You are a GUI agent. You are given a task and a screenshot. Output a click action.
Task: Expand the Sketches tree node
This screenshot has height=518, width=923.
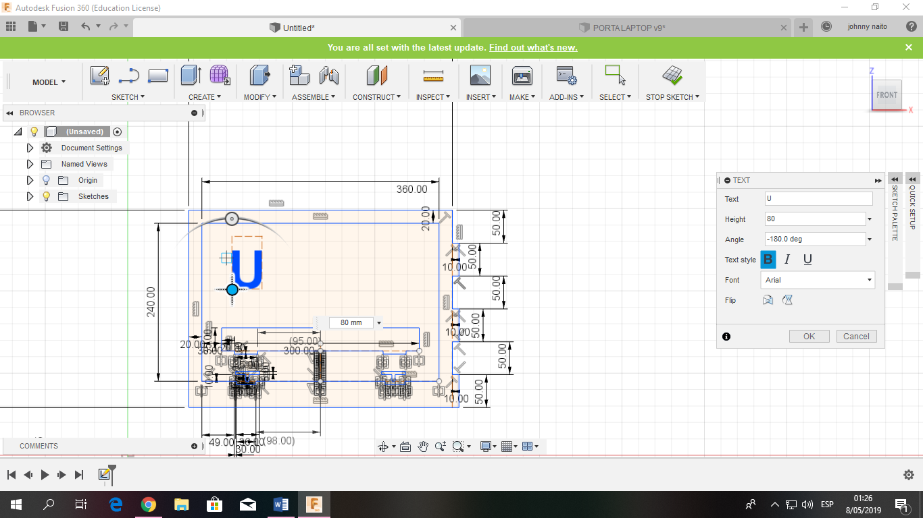click(x=30, y=196)
